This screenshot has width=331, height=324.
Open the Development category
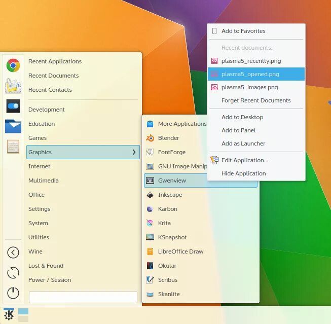pyautogui.click(x=83, y=110)
